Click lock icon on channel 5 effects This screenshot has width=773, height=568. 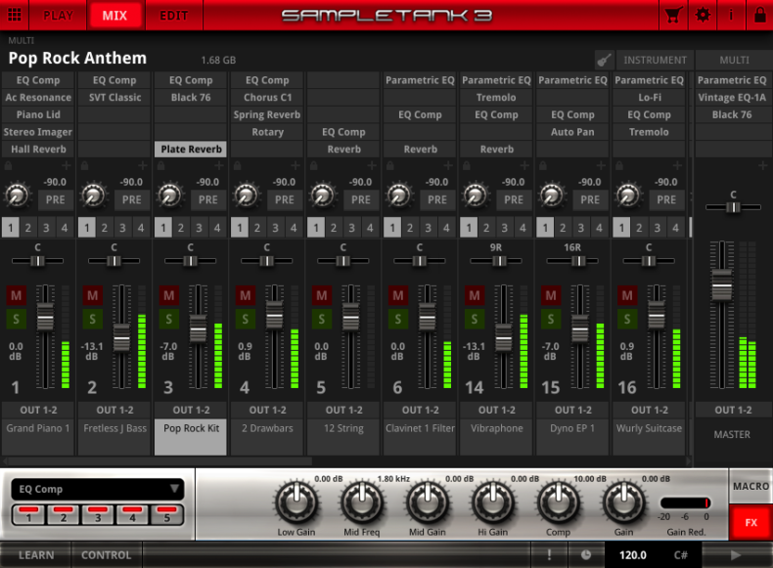click(x=313, y=165)
